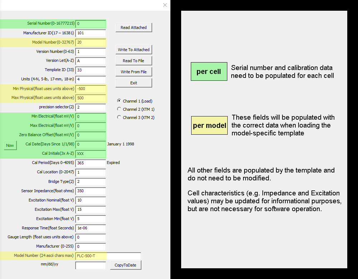Click the Read Attached button
Screen dimensions: 358x279
point(134,28)
